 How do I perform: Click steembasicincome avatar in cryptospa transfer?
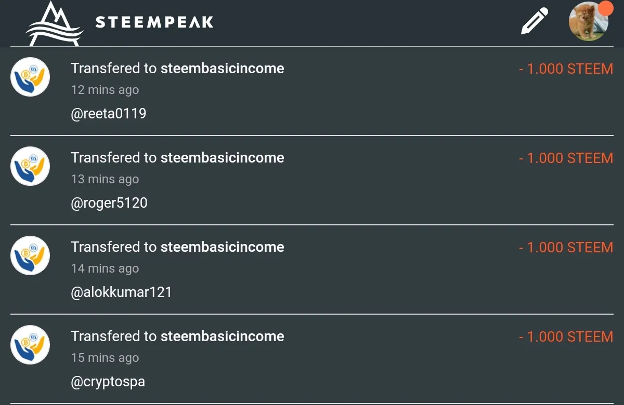pos(30,345)
